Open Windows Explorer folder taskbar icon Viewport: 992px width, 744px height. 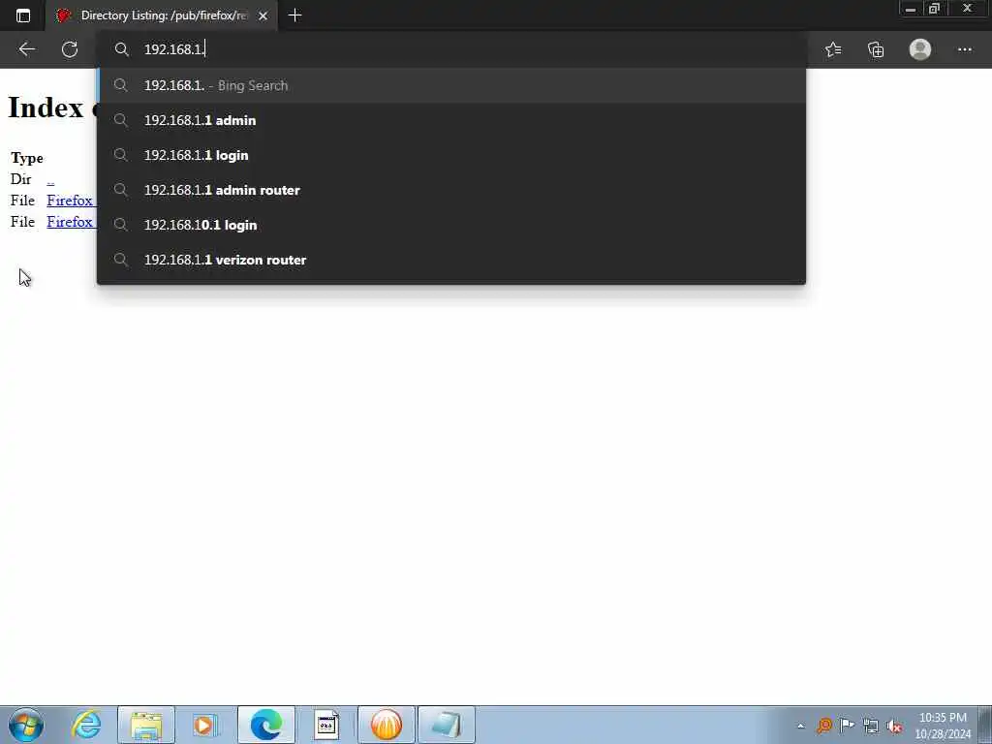click(146, 725)
